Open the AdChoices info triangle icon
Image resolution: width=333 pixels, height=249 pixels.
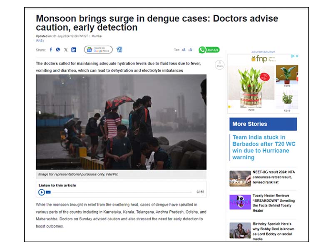[x=293, y=56]
